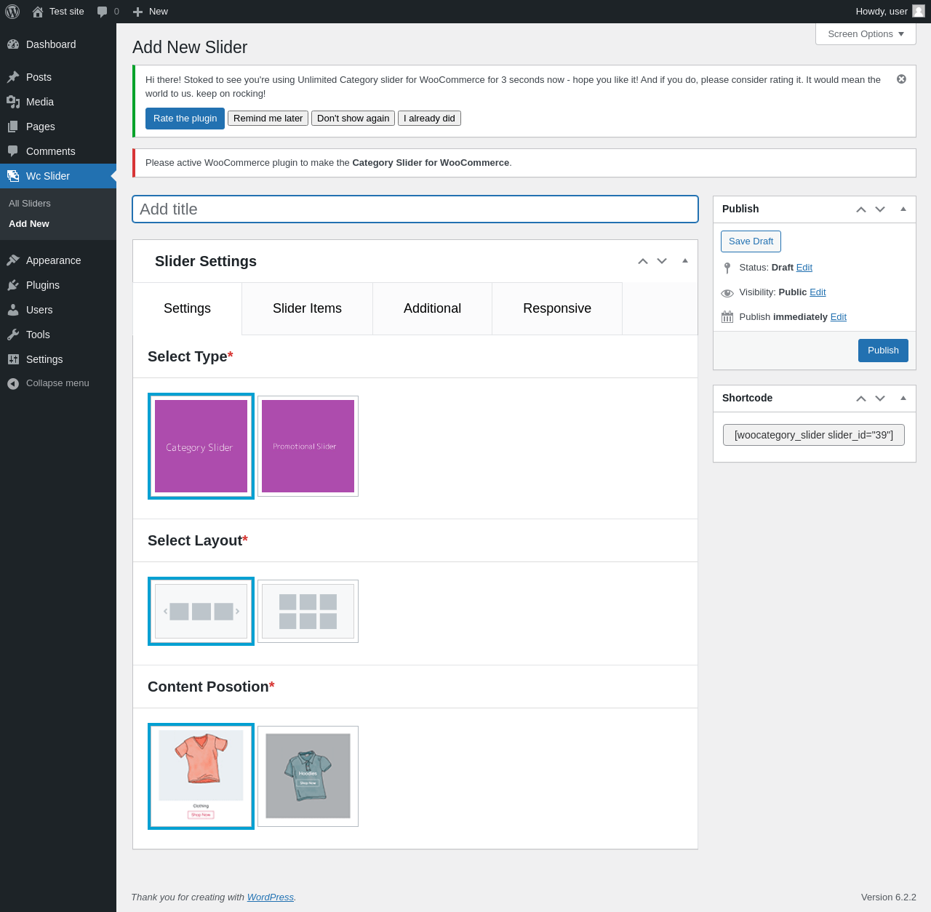931x912 pixels.
Task: Click the Tools wrench icon
Action: [13, 335]
